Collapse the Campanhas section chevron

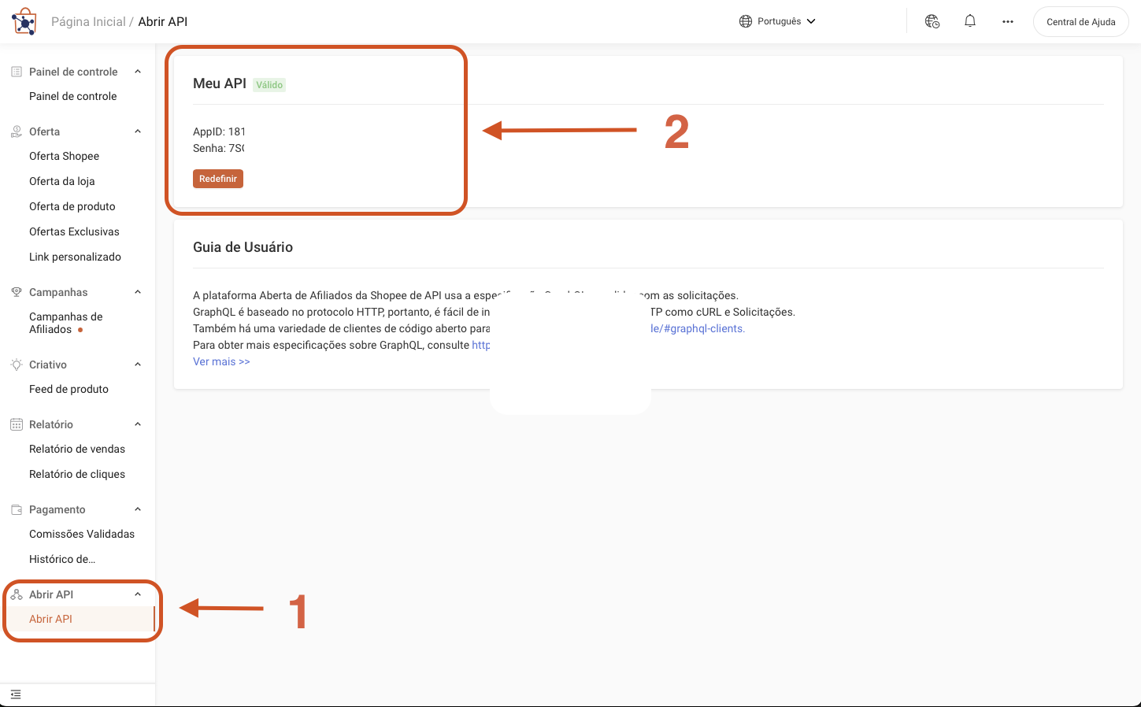(138, 292)
